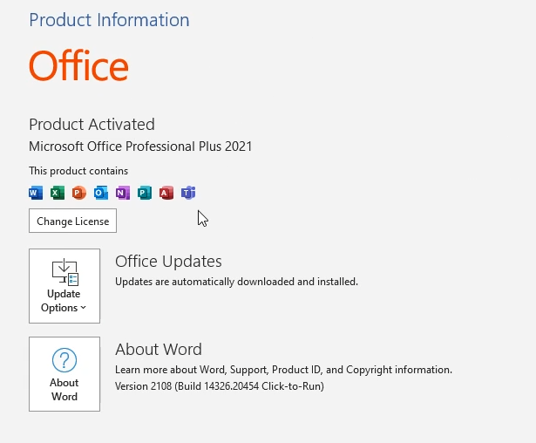Click the Change License button

pyautogui.click(x=73, y=221)
